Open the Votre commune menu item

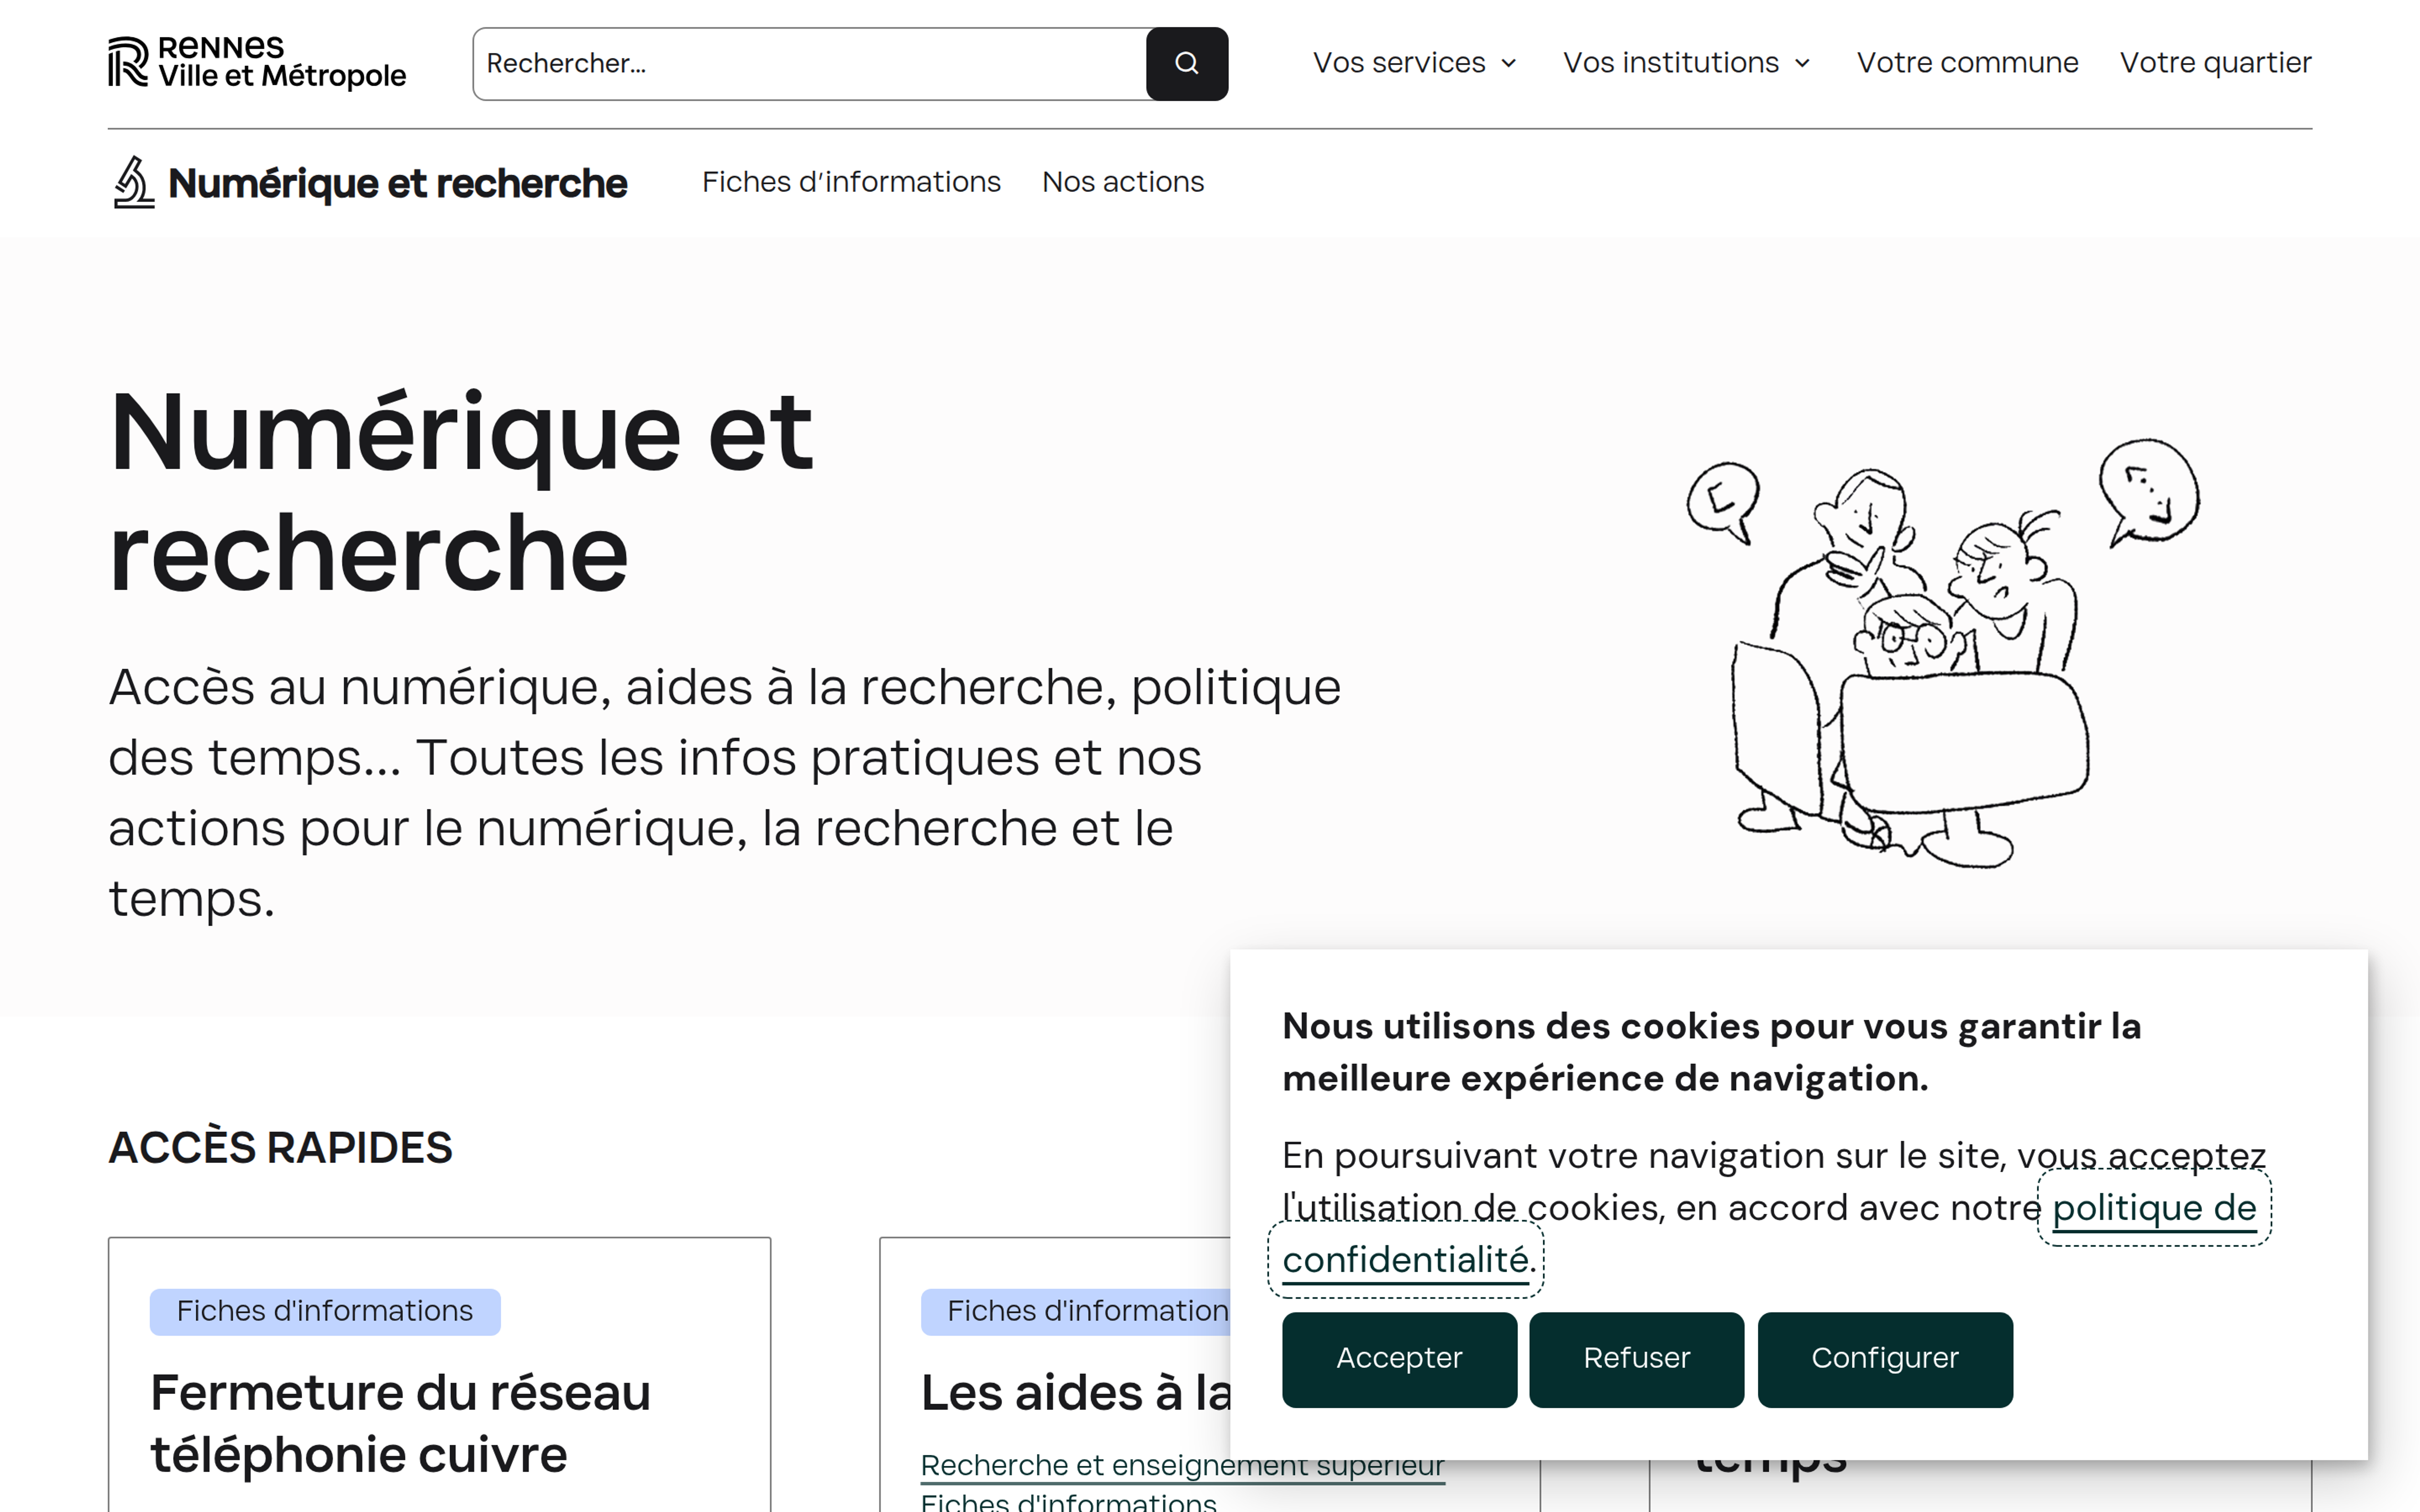1967,63
